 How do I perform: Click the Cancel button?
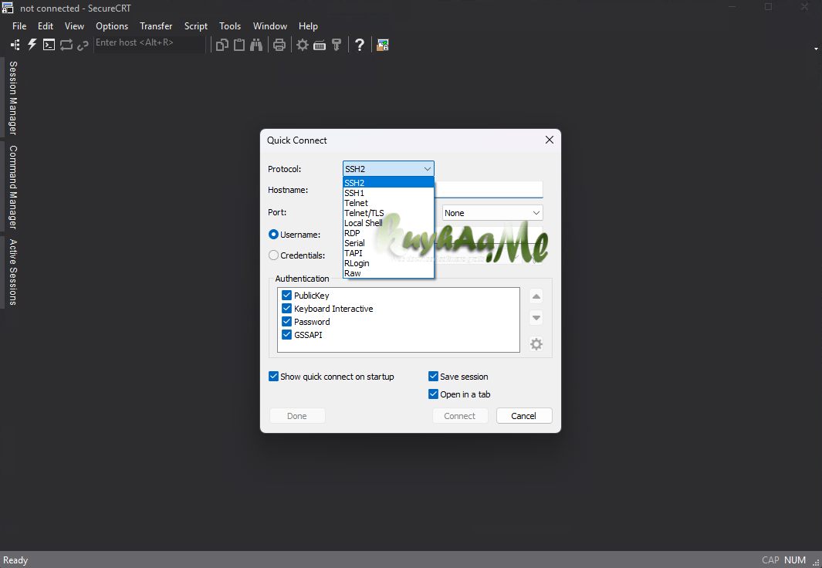(x=524, y=415)
